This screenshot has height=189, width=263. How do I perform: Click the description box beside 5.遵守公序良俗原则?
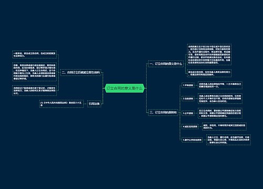coord(228,140)
